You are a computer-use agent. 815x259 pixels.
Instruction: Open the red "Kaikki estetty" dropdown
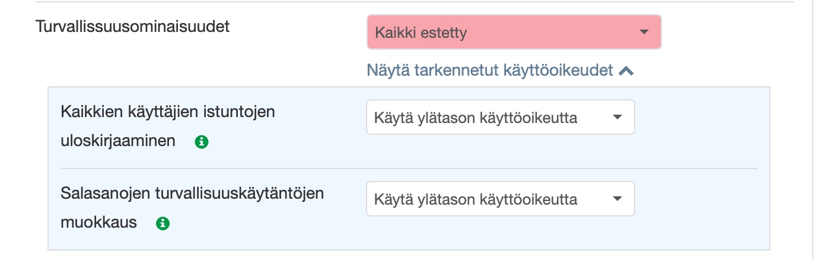pos(514,32)
